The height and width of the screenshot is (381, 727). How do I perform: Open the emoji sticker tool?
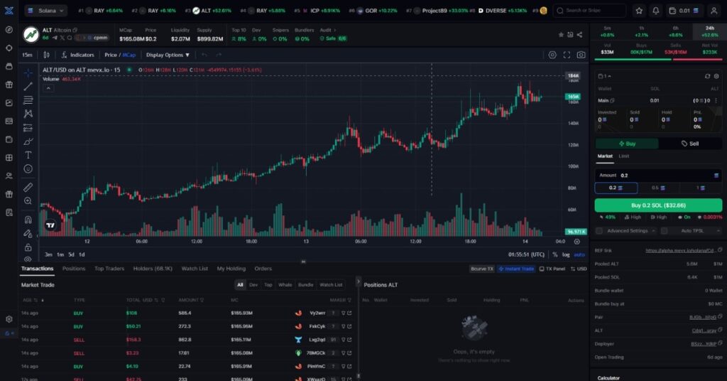pyautogui.click(x=28, y=169)
